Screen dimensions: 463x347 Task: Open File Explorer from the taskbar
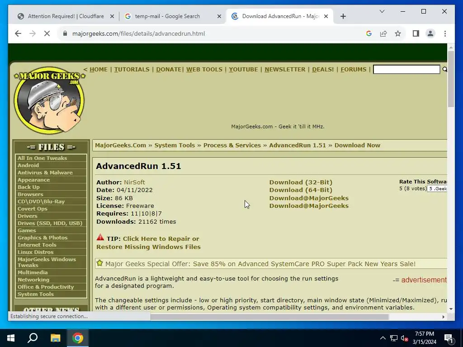click(55, 338)
